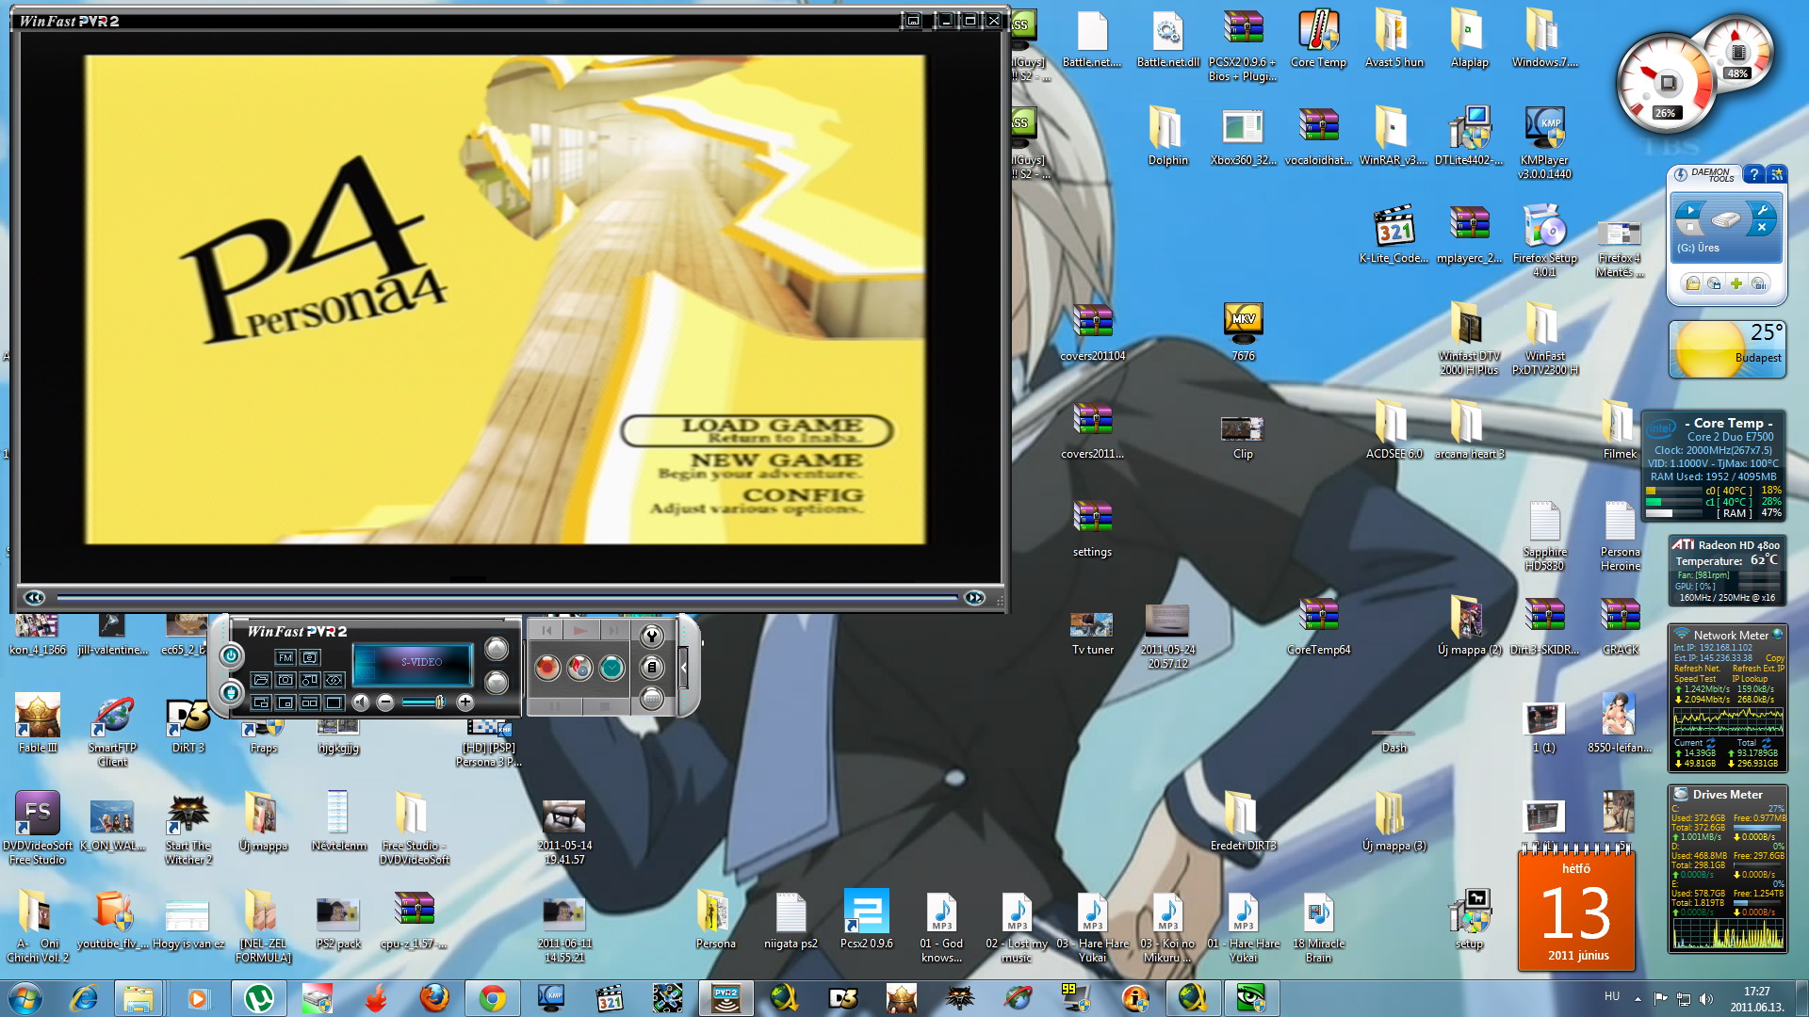Screen dimensions: 1809x1017
Task: Click the S-VIDEO source display
Action: 413,666
